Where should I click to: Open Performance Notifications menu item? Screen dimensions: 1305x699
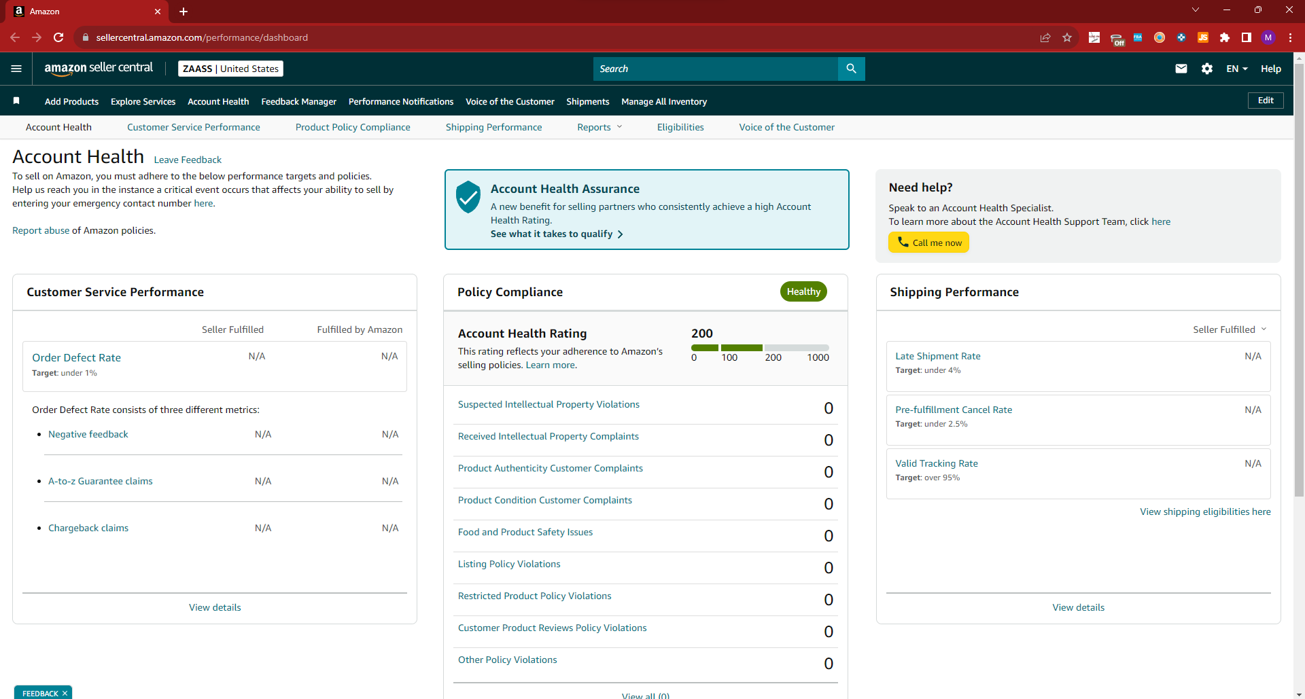[x=401, y=101]
